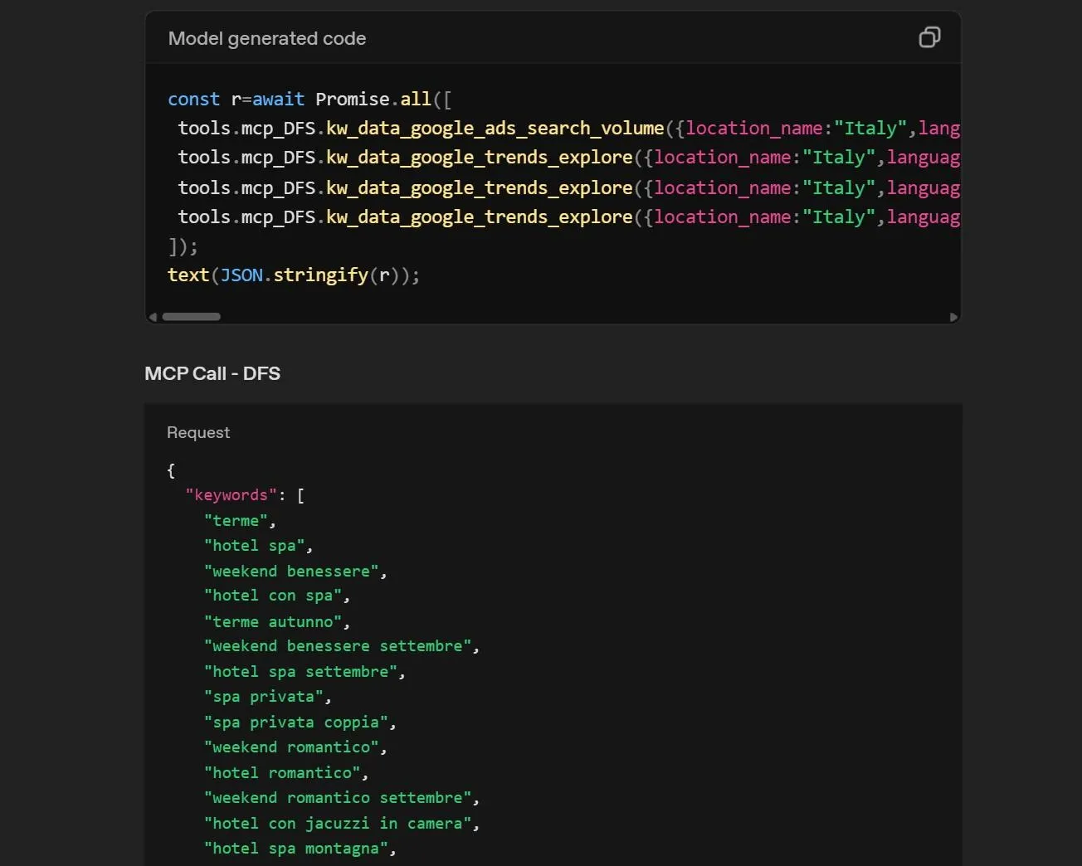Image resolution: width=1082 pixels, height=866 pixels.
Task: Select the "Model generated code" header text
Action: point(267,38)
